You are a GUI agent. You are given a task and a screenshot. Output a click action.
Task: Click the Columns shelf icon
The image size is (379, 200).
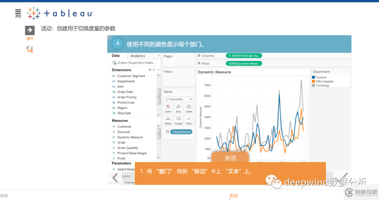199,56
